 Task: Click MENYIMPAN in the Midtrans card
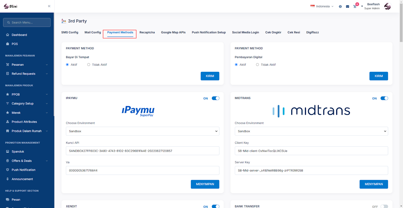point(374,184)
